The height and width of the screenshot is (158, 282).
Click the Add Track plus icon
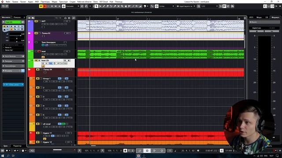coord(30,18)
